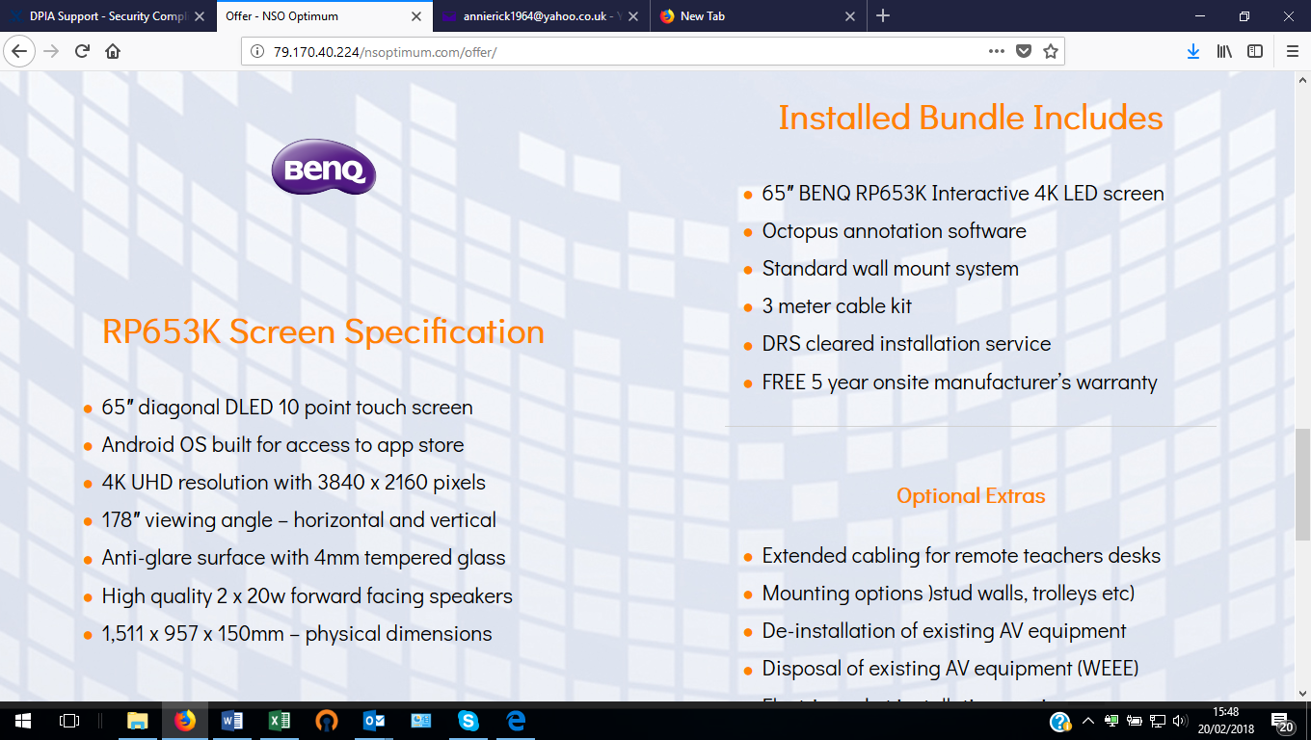Image resolution: width=1311 pixels, height=740 pixels.
Task: Click 'Anti-glare surface with 4mm tempered glass'
Action: point(304,558)
